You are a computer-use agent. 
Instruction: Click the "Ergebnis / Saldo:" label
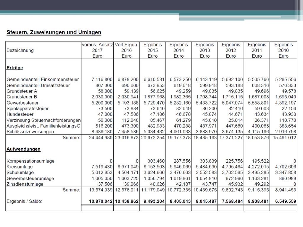click(24, 201)
